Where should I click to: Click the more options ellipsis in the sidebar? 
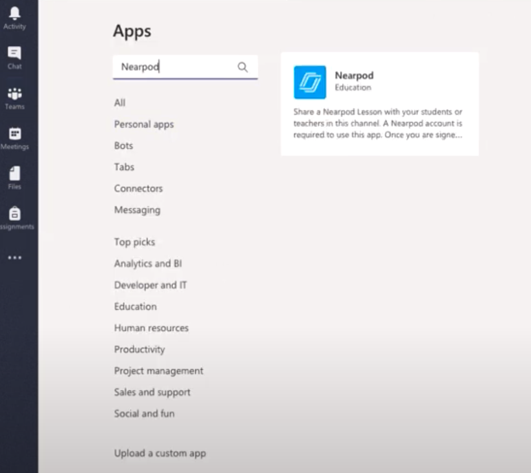[x=16, y=257]
